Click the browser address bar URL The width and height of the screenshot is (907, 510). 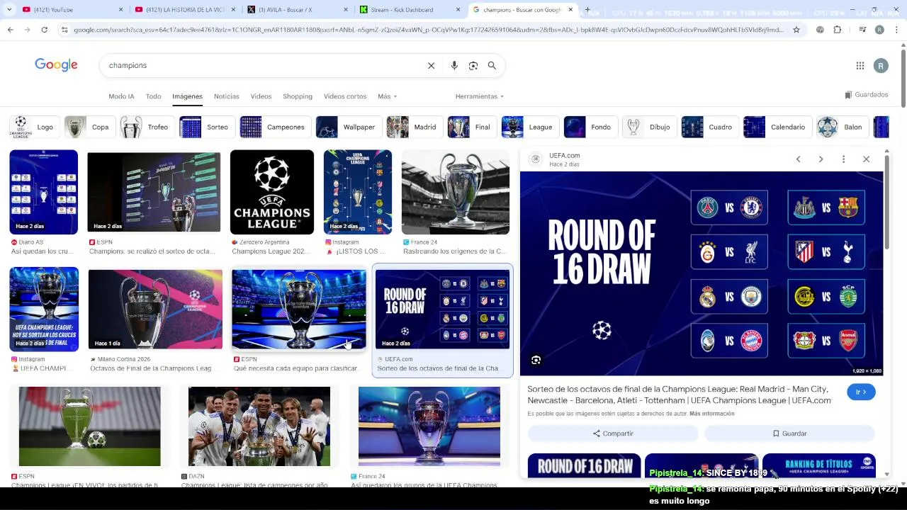click(x=429, y=30)
